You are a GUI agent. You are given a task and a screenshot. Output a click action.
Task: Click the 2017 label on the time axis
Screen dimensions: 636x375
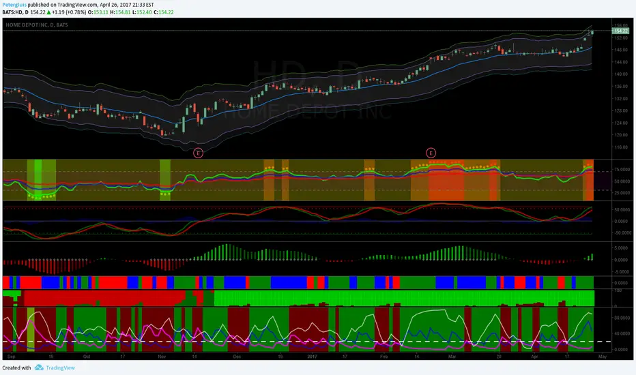pos(312,357)
